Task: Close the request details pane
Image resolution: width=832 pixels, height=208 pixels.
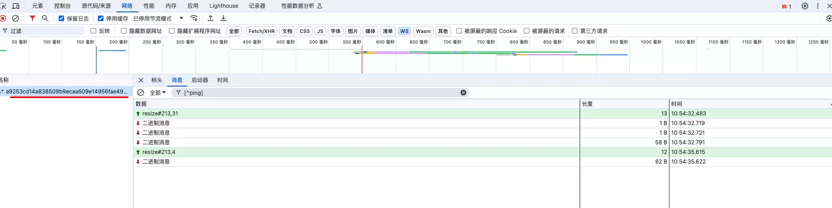Action: pyautogui.click(x=141, y=80)
